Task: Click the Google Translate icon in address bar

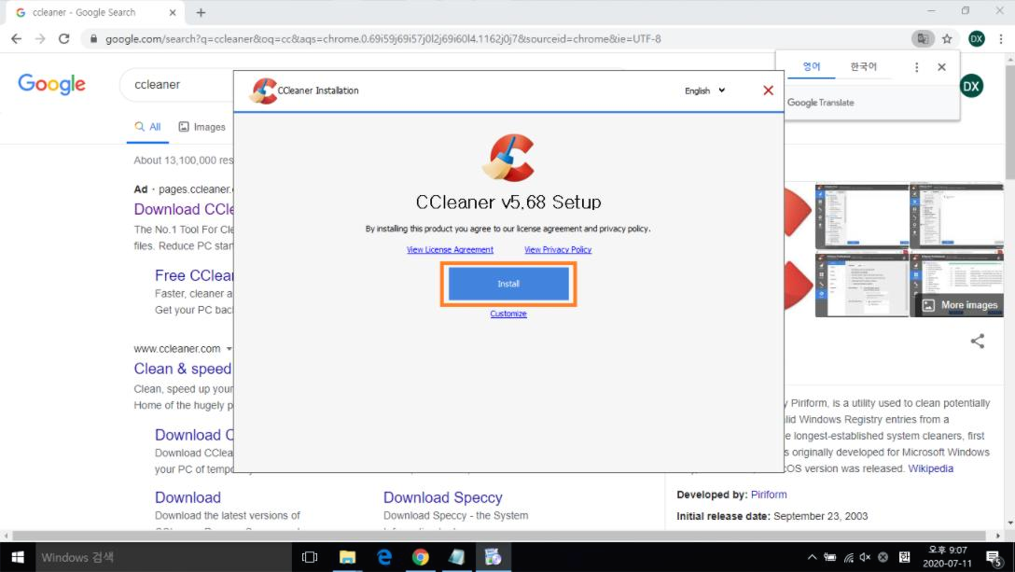Action: click(x=923, y=39)
